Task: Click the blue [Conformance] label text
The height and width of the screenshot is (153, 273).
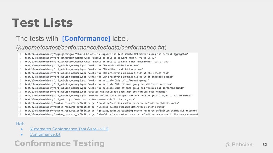Action: [86, 39]
